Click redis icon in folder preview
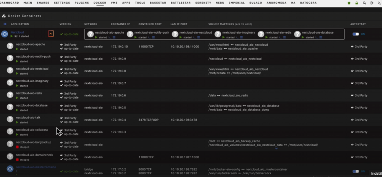382x177 pixels. pos(261,34)
